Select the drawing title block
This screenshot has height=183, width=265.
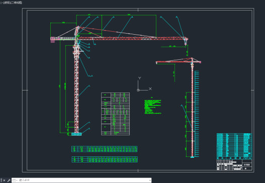(234, 164)
